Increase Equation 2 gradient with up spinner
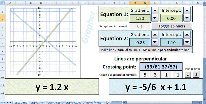Viewport: 206px width, 104px height. (155, 35)
